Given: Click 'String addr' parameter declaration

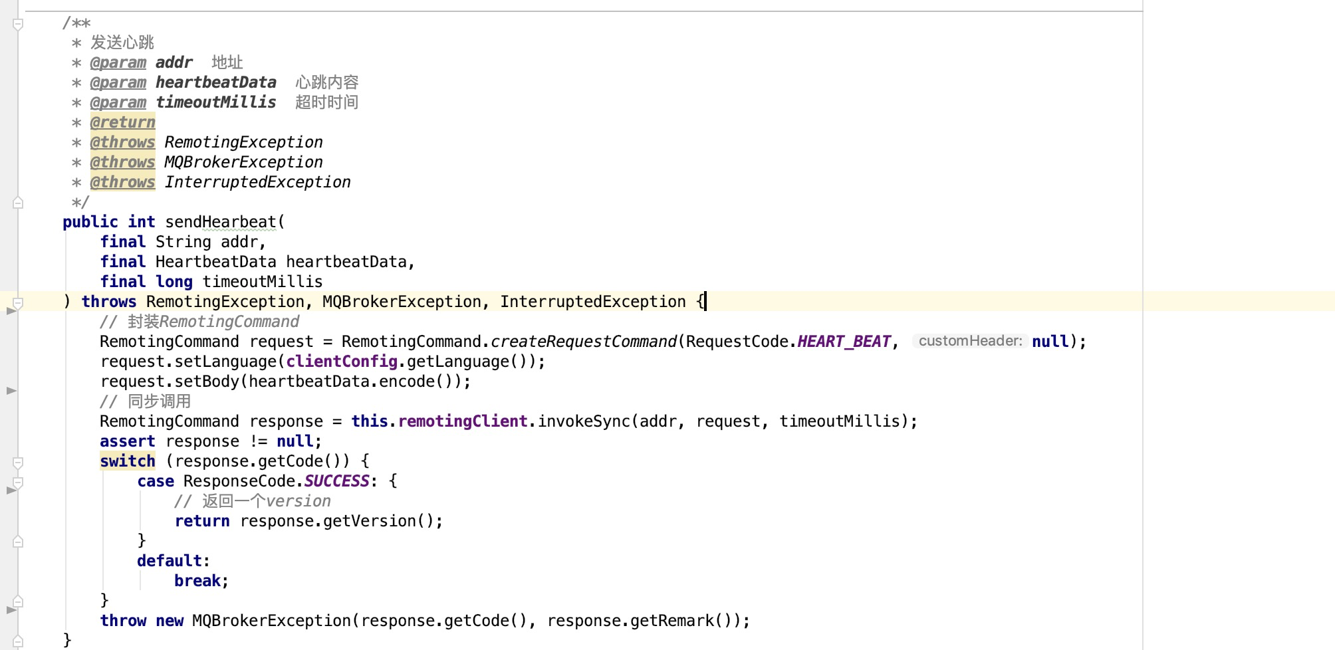Looking at the screenshot, I should point(206,242).
